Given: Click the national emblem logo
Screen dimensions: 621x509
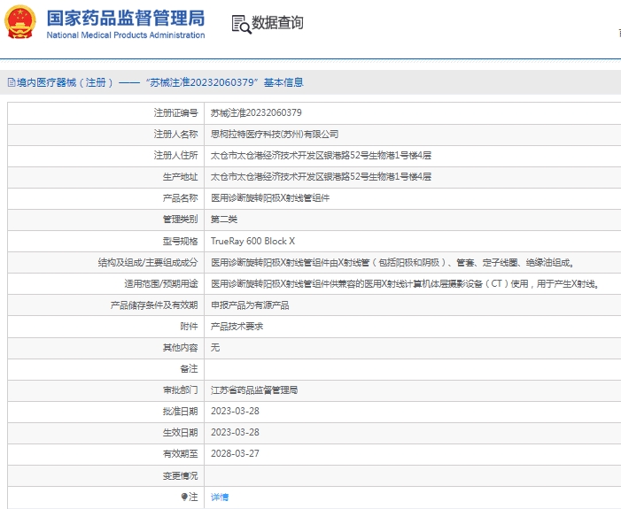Looking at the screenshot, I should (x=19, y=22).
